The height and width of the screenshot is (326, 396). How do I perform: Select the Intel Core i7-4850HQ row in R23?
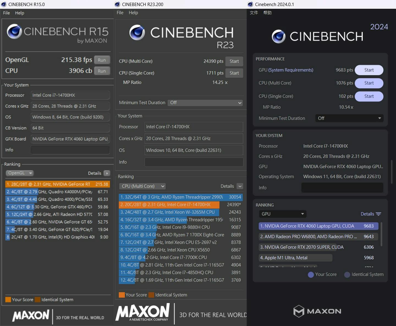tap(181, 273)
